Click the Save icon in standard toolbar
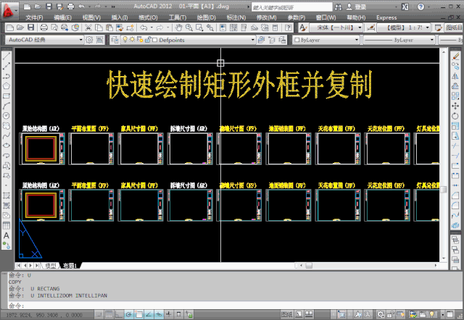The height and width of the screenshot is (320, 464). coord(30,28)
